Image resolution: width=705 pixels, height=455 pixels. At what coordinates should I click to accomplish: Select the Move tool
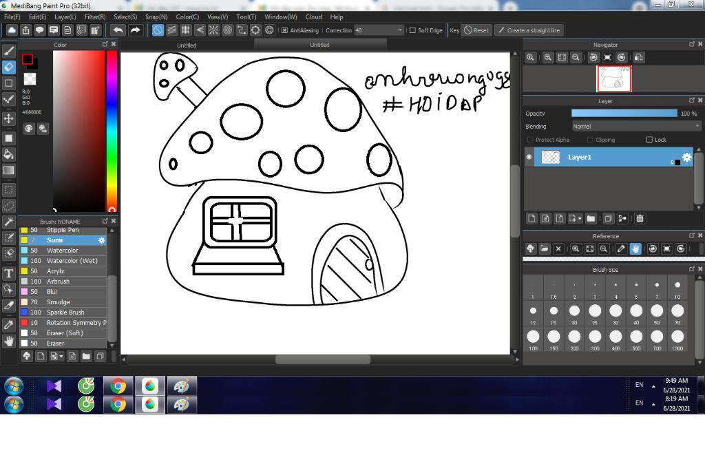click(x=8, y=118)
